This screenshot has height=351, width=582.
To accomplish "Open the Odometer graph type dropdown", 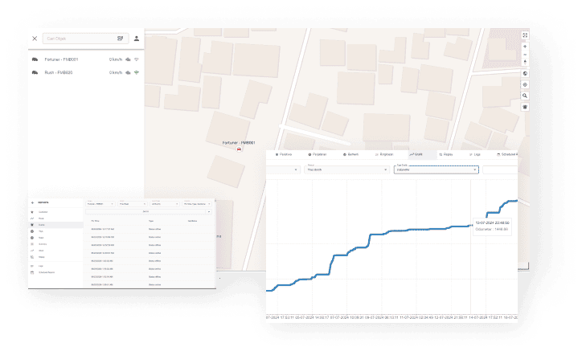I will tap(436, 169).
